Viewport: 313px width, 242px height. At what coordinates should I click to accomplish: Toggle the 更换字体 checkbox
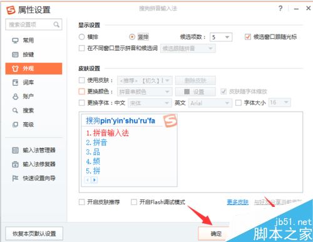pos(82,103)
